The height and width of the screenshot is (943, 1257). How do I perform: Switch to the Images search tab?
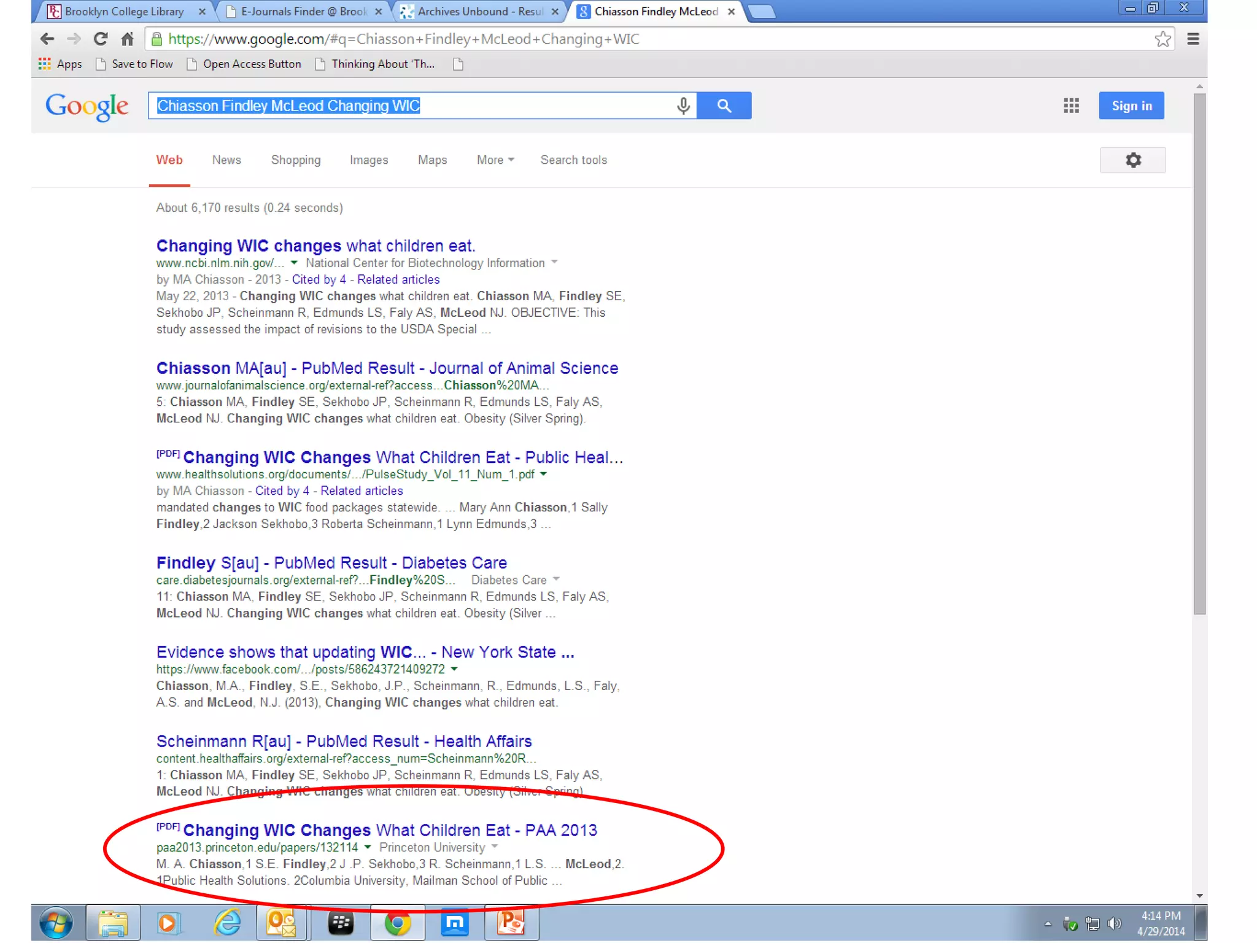tap(368, 160)
